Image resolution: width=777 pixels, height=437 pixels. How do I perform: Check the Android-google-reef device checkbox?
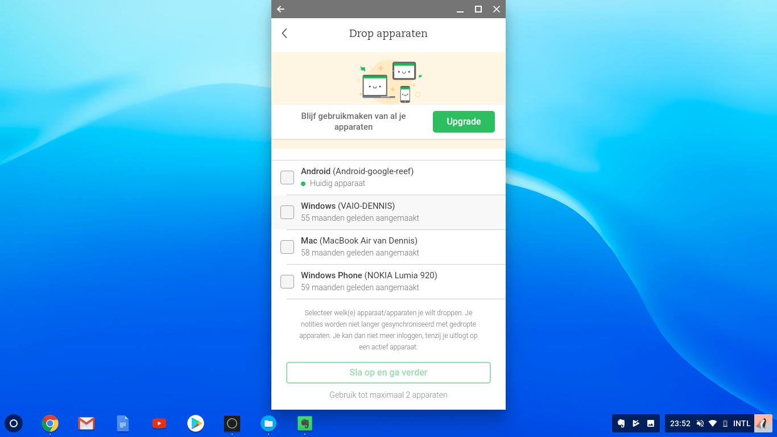(287, 178)
